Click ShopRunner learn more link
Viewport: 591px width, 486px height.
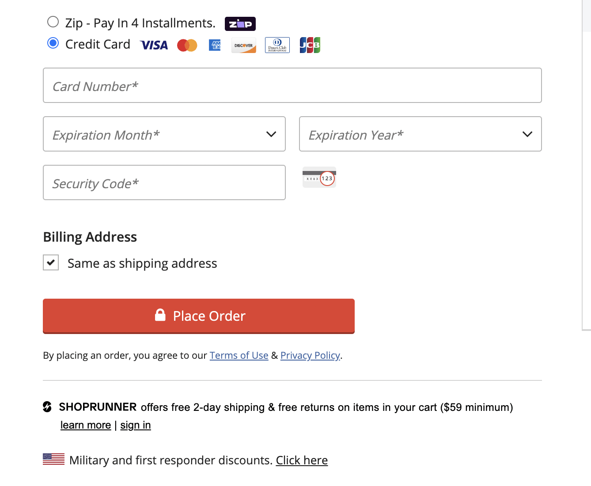(86, 425)
